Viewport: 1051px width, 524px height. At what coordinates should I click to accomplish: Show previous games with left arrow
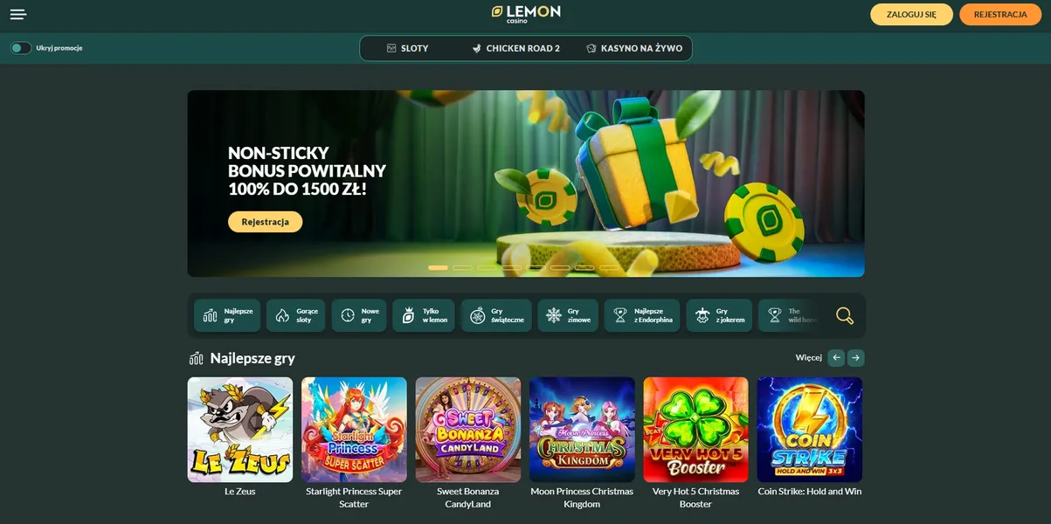[x=836, y=357]
